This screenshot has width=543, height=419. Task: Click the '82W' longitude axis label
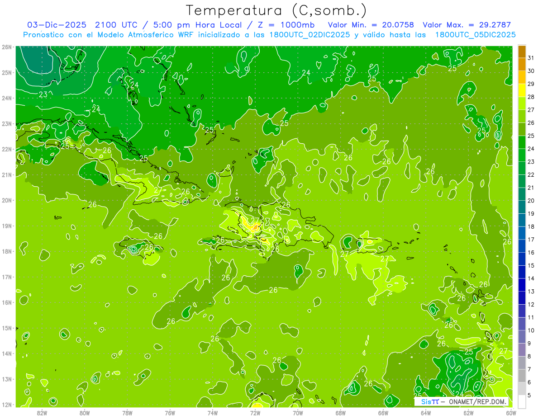tap(42, 413)
